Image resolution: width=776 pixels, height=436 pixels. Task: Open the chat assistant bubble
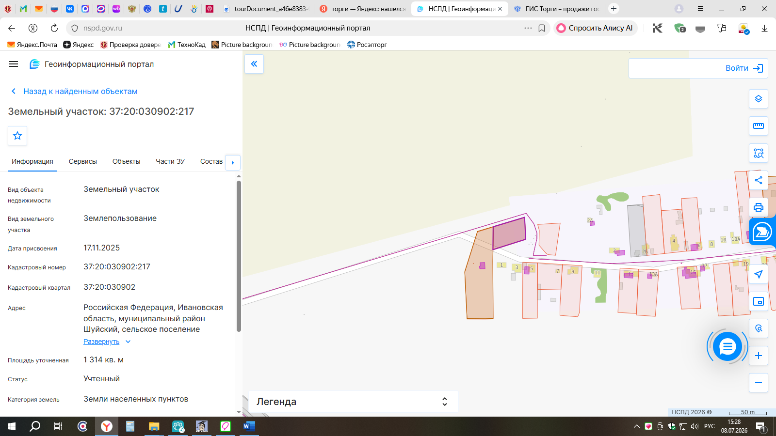tap(727, 346)
